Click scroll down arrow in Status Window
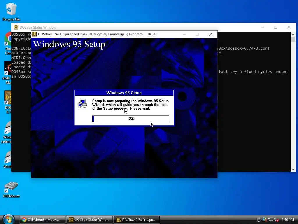Screen dimensions: 298x224 [293, 169]
